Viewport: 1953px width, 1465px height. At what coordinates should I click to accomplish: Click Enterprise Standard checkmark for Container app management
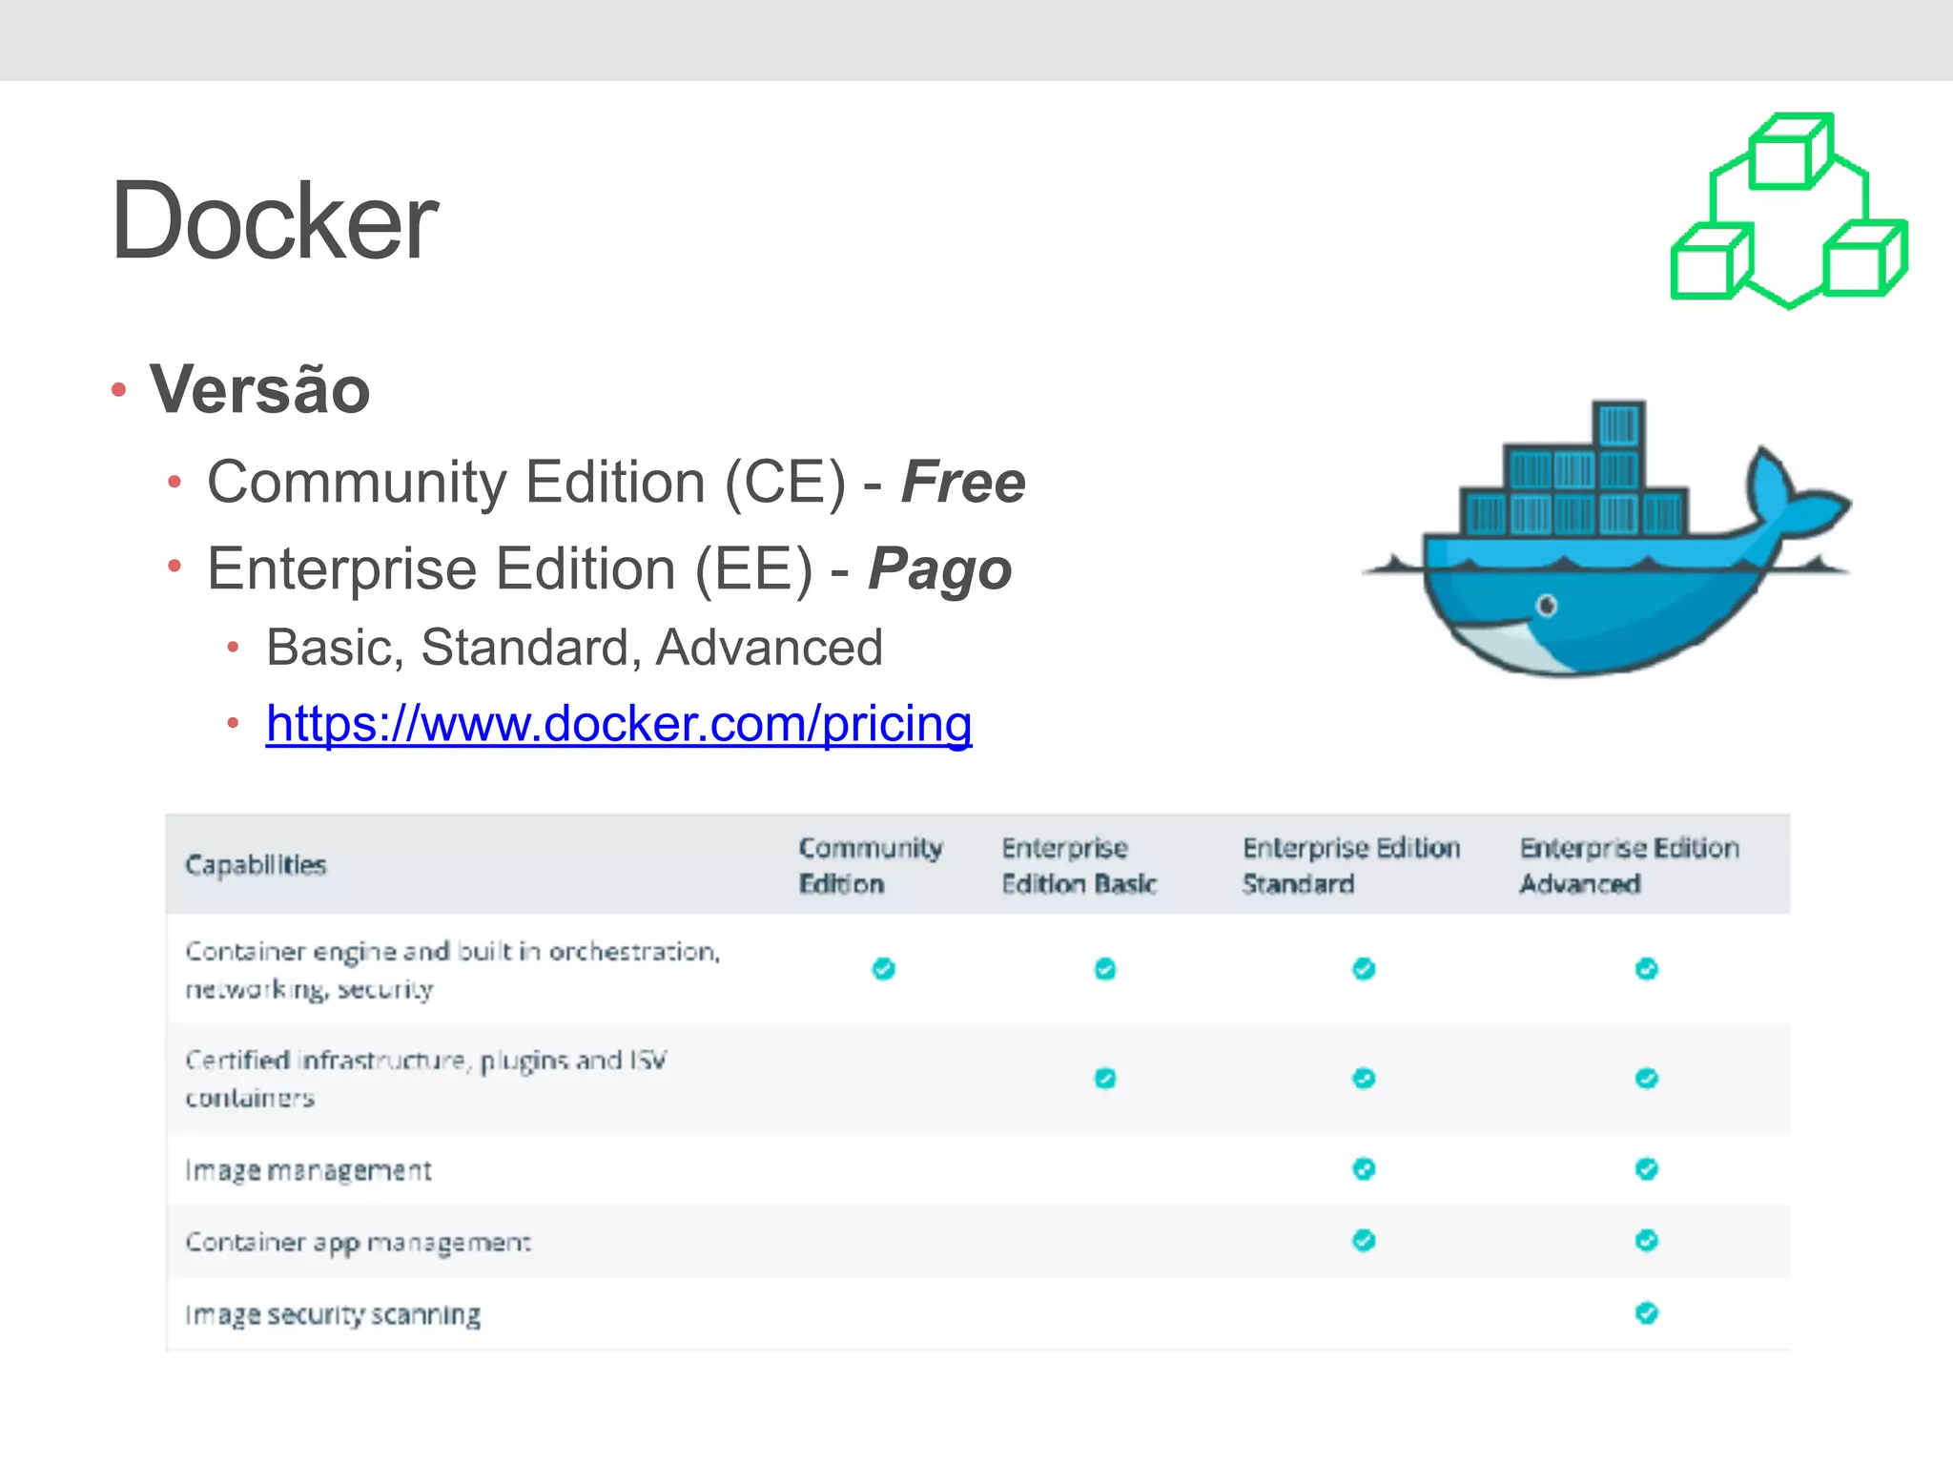pos(1364,1241)
